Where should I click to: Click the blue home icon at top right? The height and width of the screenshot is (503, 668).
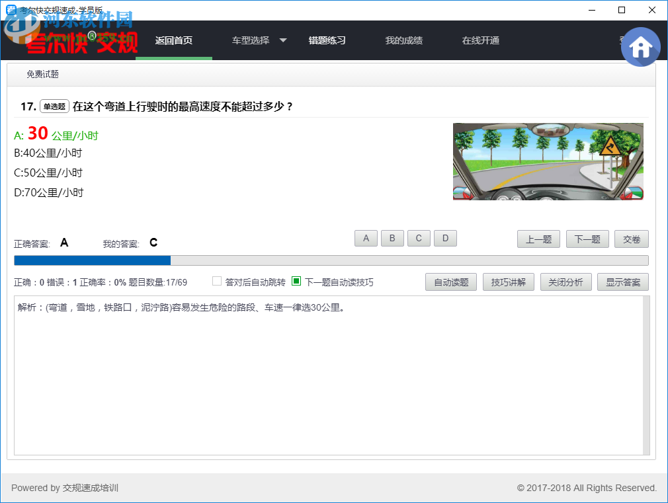[640, 46]
